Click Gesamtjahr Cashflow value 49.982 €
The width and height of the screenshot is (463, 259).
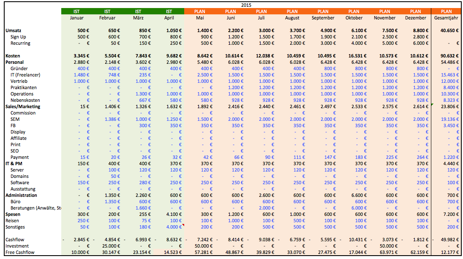[450, 240]
